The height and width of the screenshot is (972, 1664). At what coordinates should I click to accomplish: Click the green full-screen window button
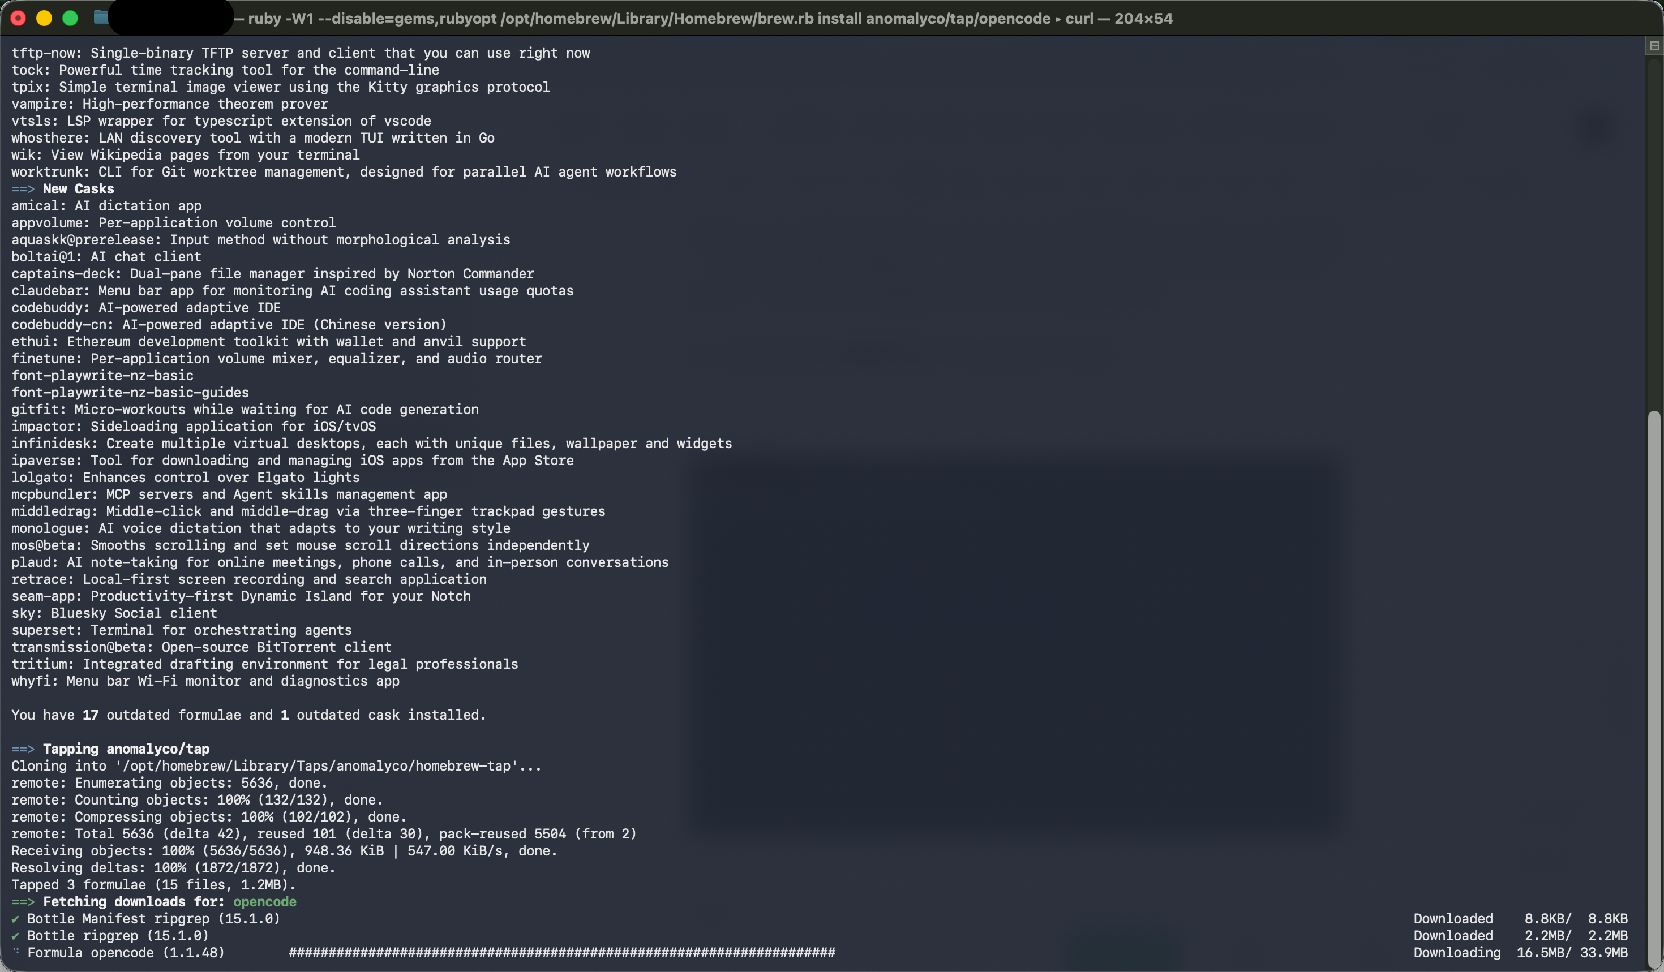tap(70, 18)
